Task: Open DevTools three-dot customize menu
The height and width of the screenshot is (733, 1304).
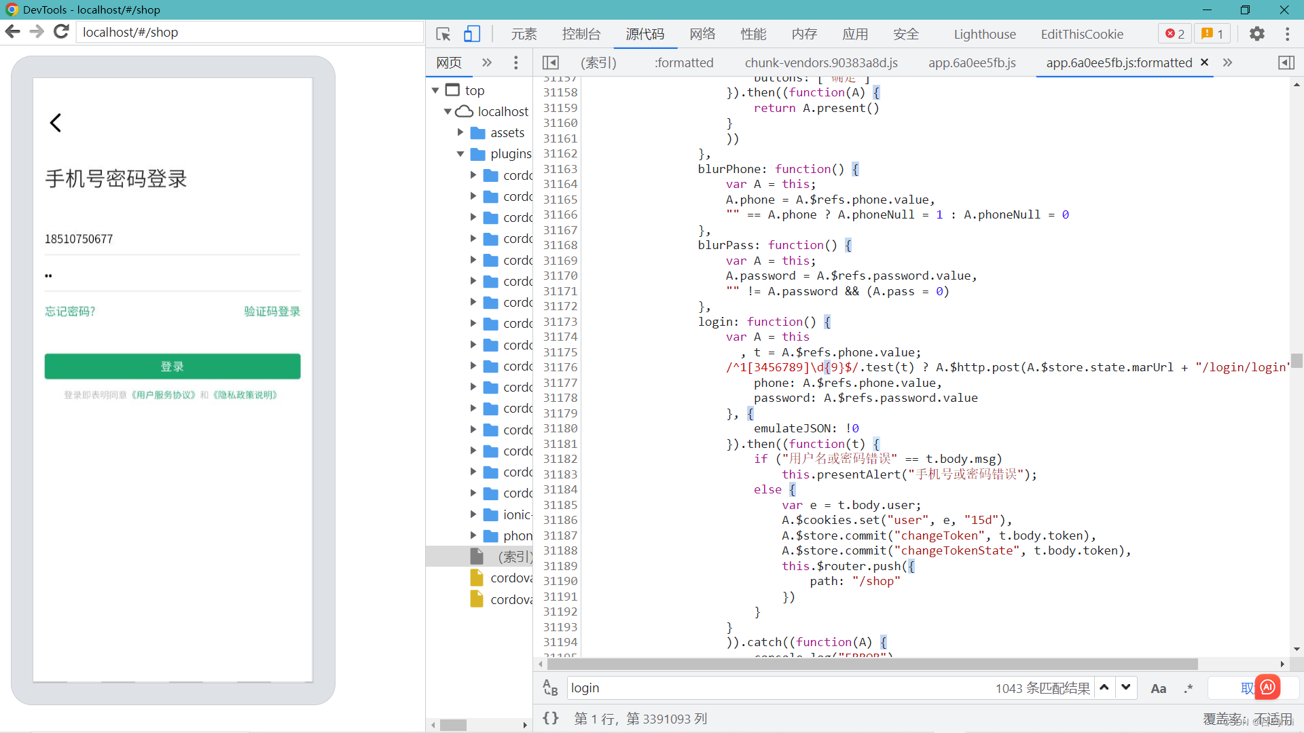Action: click(x=1287, y=34)
